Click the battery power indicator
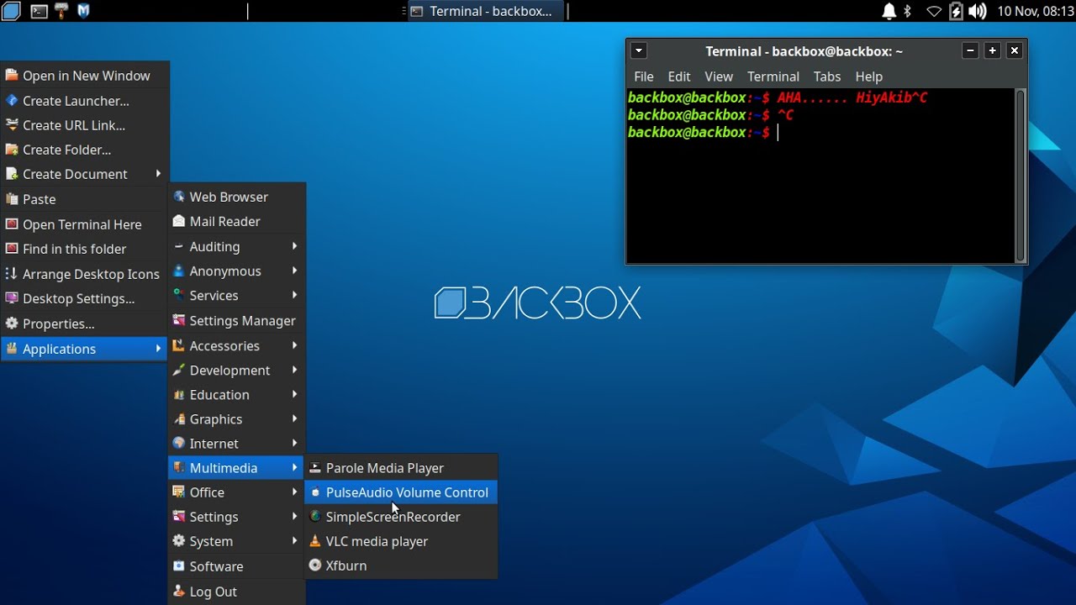The width and height of the screenshot is (1076, 605). (x=956, y=11)
